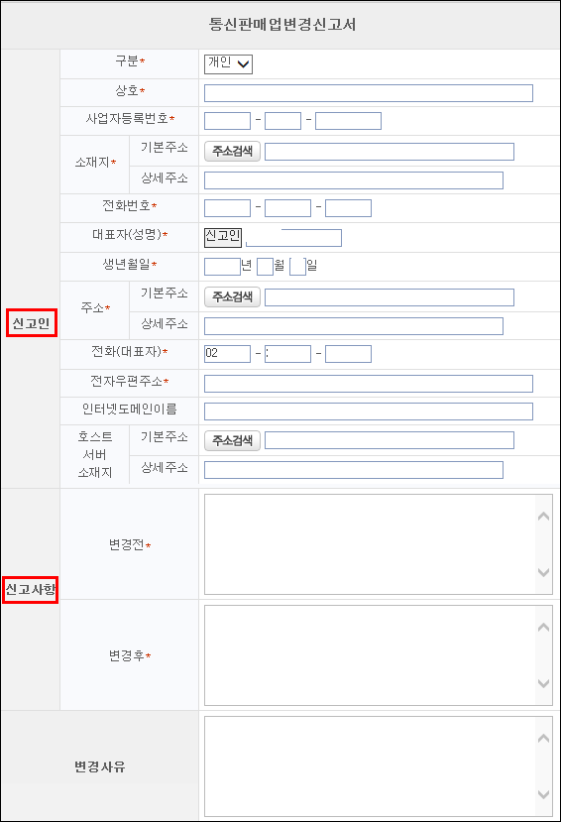Click 전화(대표자) area code field with 02
Screen dimensions: 561x822
[x=227, y=354]
